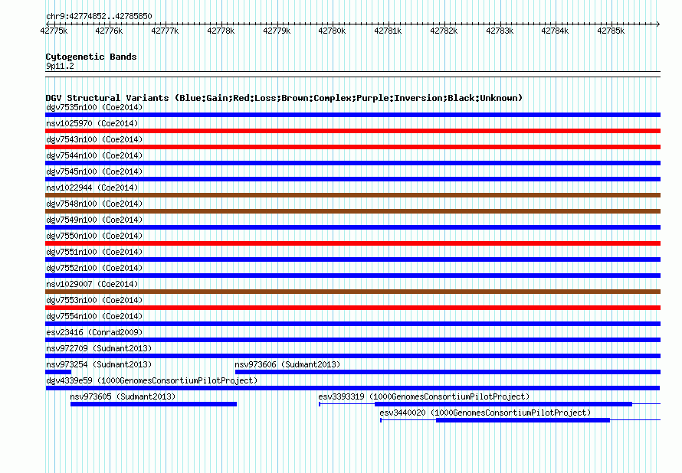Open the dgv7552n100 (Coe2014) label

click(94, 268)
